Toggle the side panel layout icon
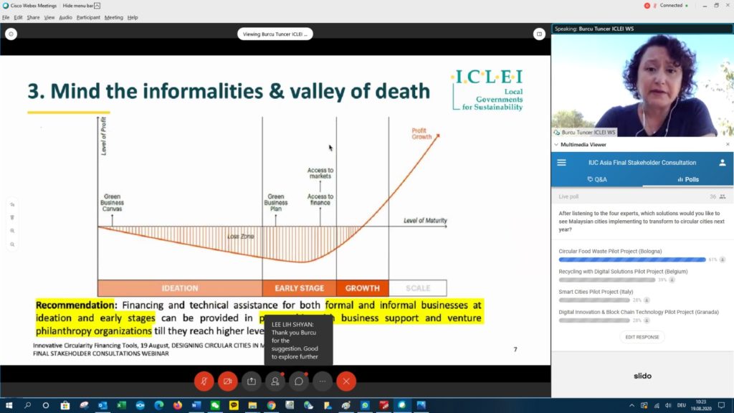Image resolution: width=734 pixels, height=413 pixels. point(539,34)
